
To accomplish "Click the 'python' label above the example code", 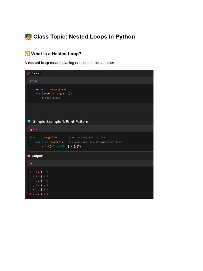I will tap(34, 129).
